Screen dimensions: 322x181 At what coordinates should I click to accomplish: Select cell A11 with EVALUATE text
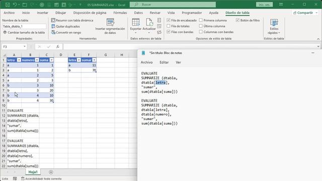pos(14,111)
